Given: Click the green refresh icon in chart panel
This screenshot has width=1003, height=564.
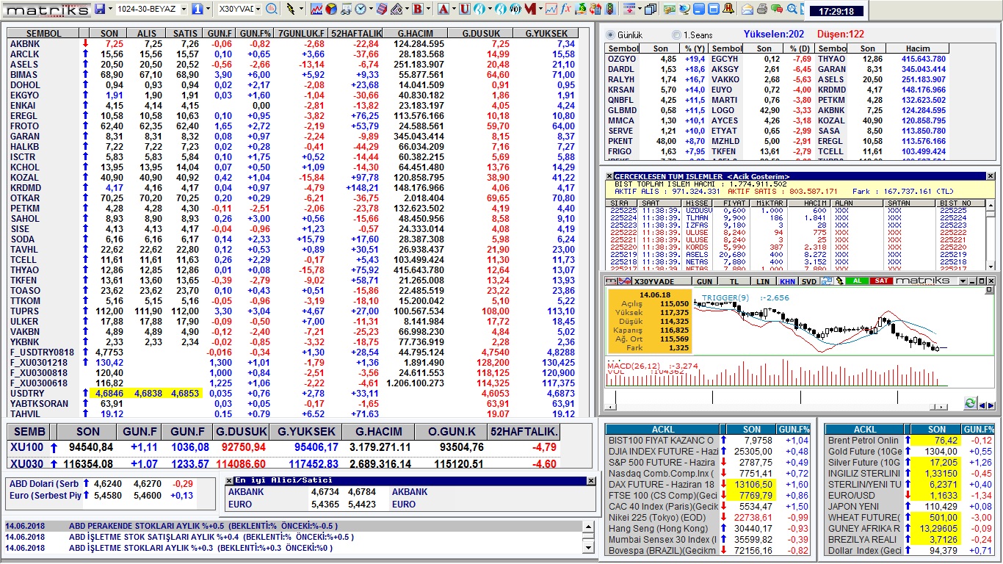Looking at the screenshot, I should pos(971,403).
